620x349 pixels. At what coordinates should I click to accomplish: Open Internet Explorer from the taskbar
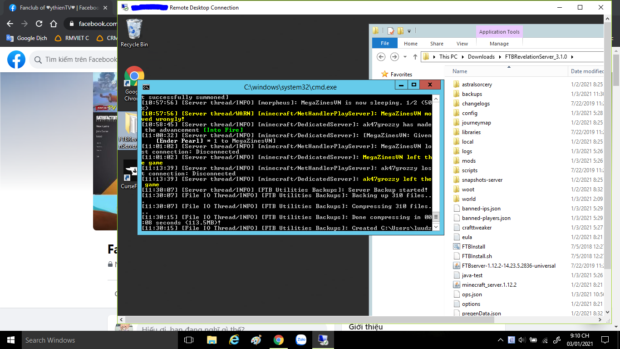click(234, 340)
